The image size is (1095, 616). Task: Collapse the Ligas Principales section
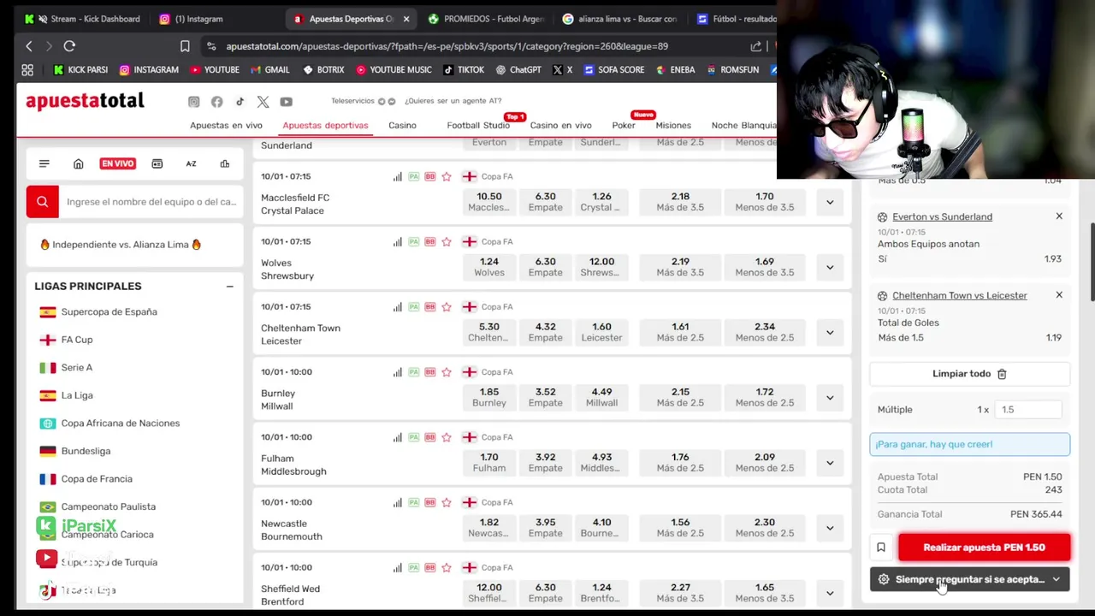tap(229, 287)
